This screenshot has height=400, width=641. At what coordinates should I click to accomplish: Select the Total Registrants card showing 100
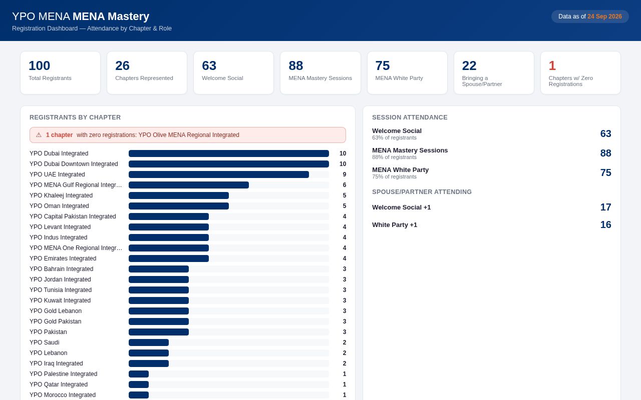pyautogui.click(x=60, y=72)
